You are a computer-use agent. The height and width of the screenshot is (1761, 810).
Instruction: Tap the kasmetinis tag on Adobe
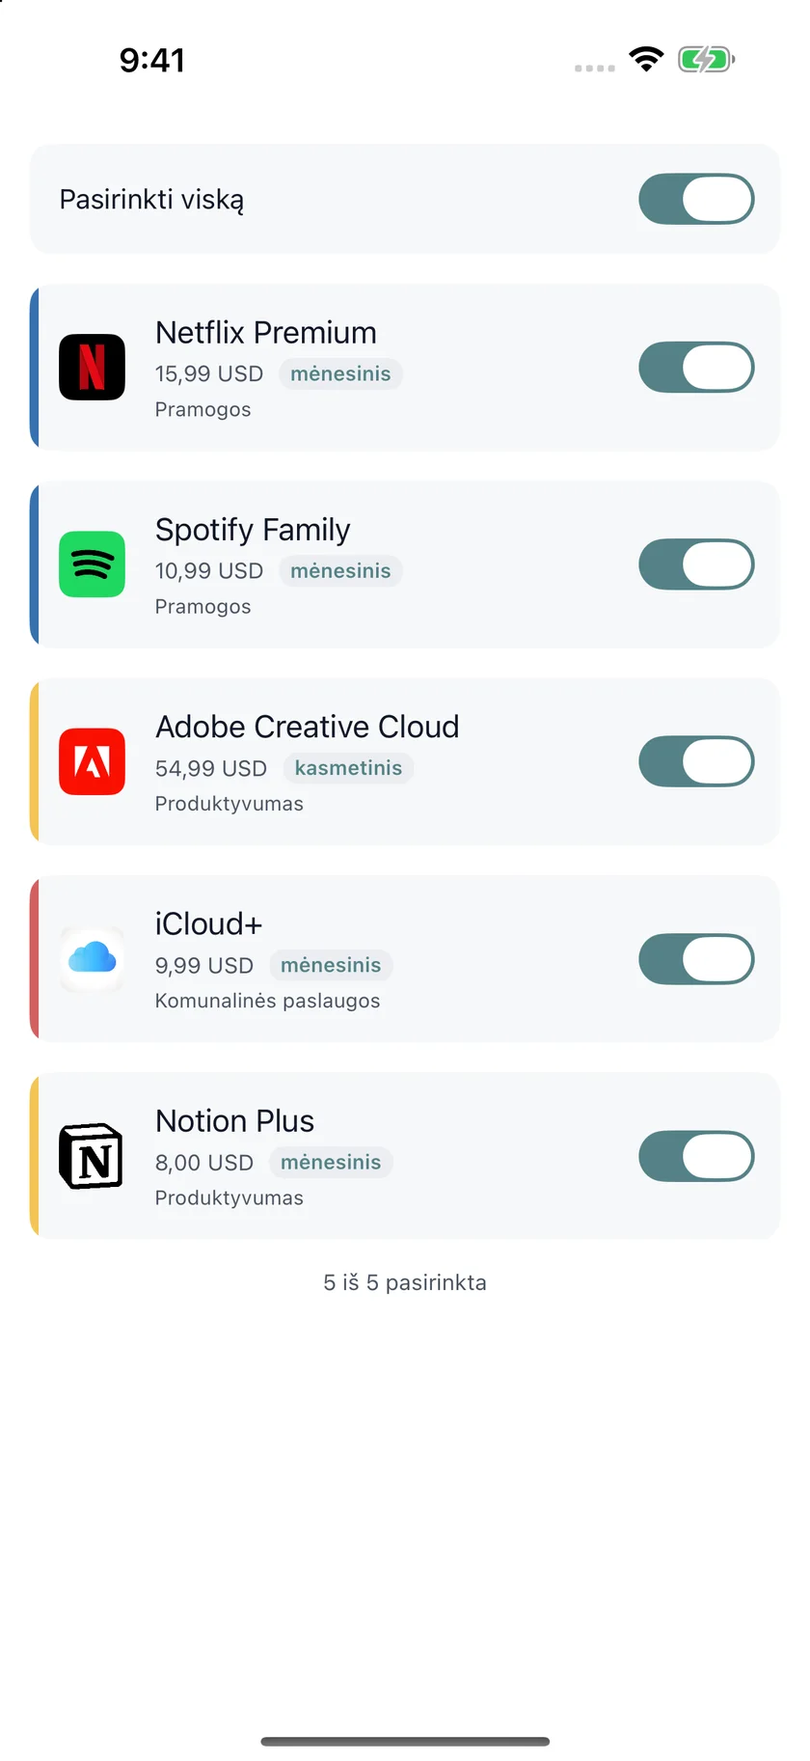tap(348, 768)
